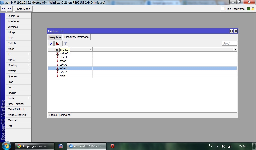Select the Discovery Interfaces tab

76,37
